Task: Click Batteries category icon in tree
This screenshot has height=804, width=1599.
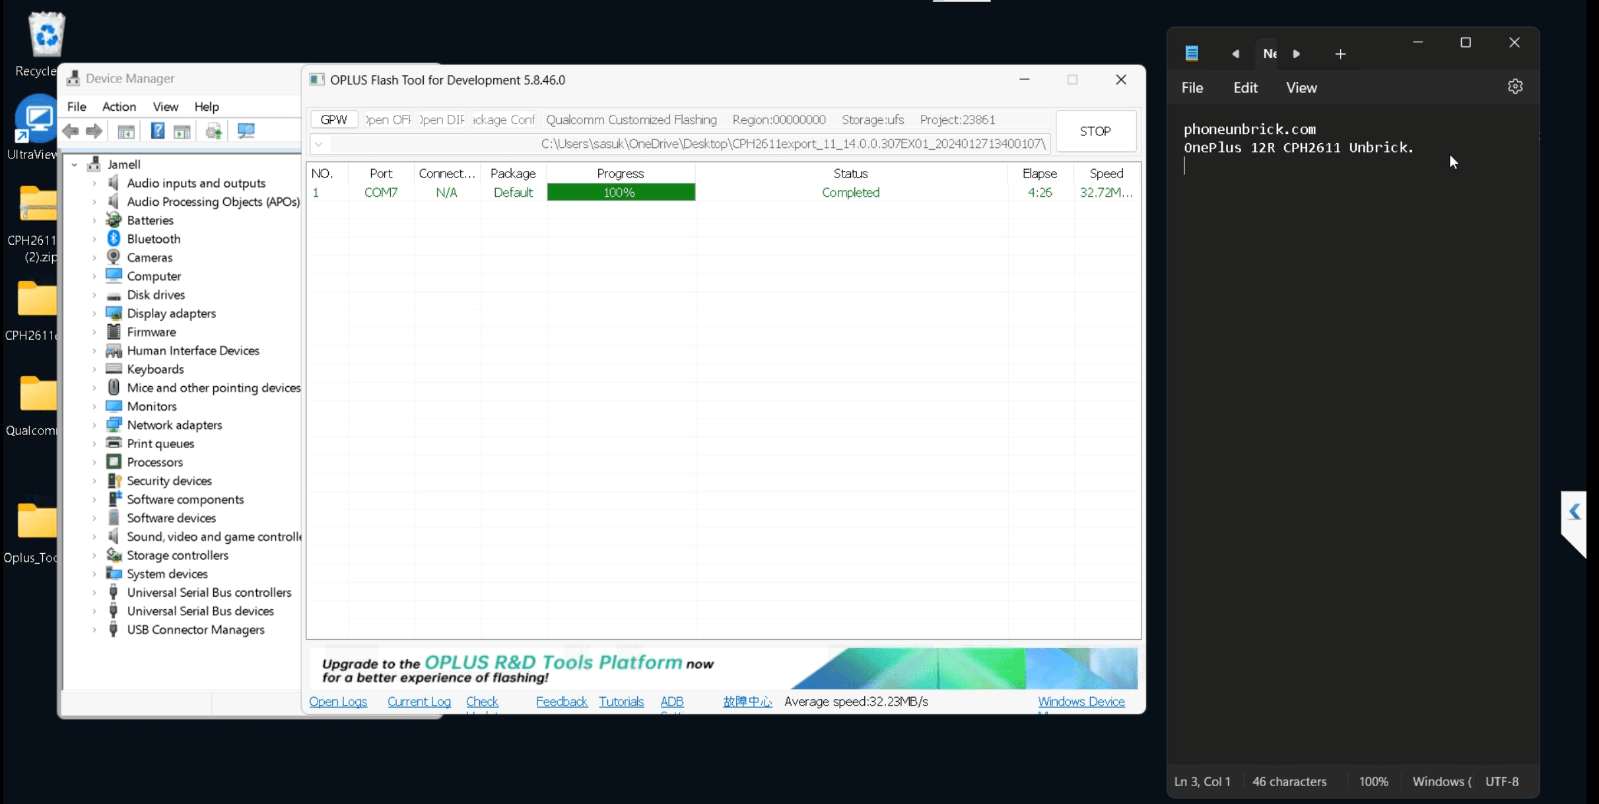Action: 114,220
